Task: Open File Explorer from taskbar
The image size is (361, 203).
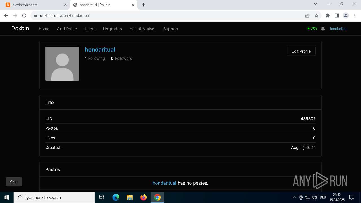Action: [129, 197]
